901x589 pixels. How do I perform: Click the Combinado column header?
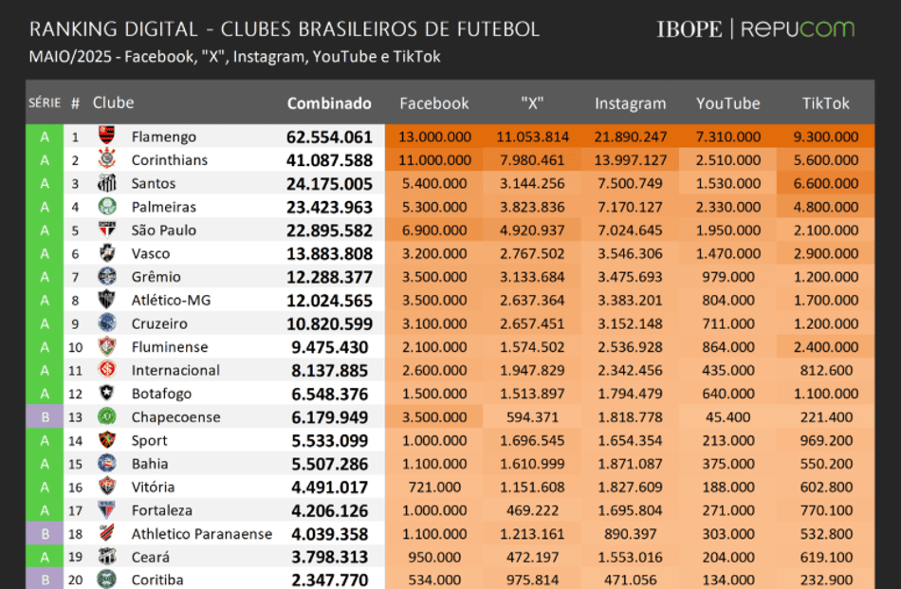[x=329, y=103]
